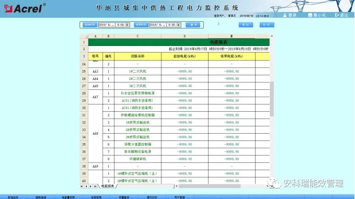Click the 3#二次风机 cell
Screen dimensions: 355x199
tap(138, 86)
